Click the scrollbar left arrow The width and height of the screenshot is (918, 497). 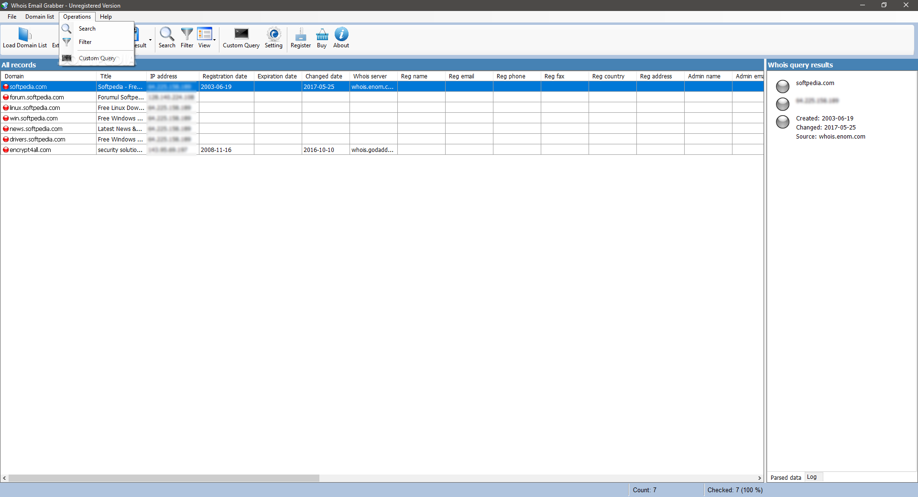coord(4,478)
